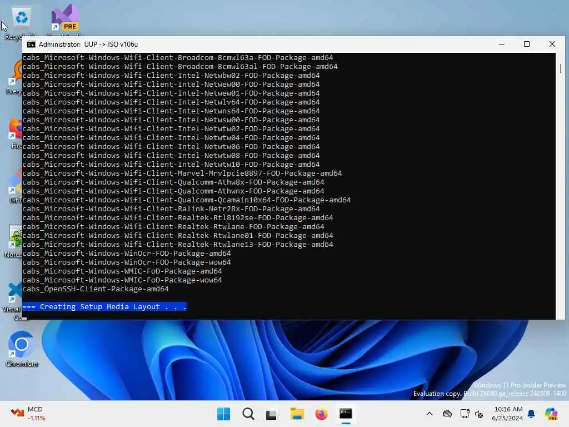Open File Explorer from the taskbar

[x=297, y=414]
